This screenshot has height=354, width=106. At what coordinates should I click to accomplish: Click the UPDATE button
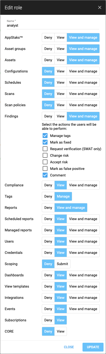pos(93,347)
